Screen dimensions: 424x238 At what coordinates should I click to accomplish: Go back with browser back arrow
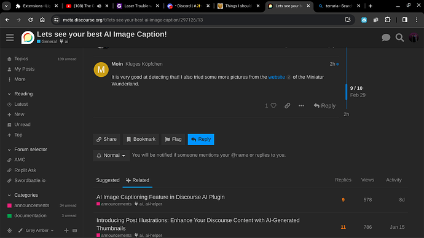pyautogui.click(x=7, y=20)
